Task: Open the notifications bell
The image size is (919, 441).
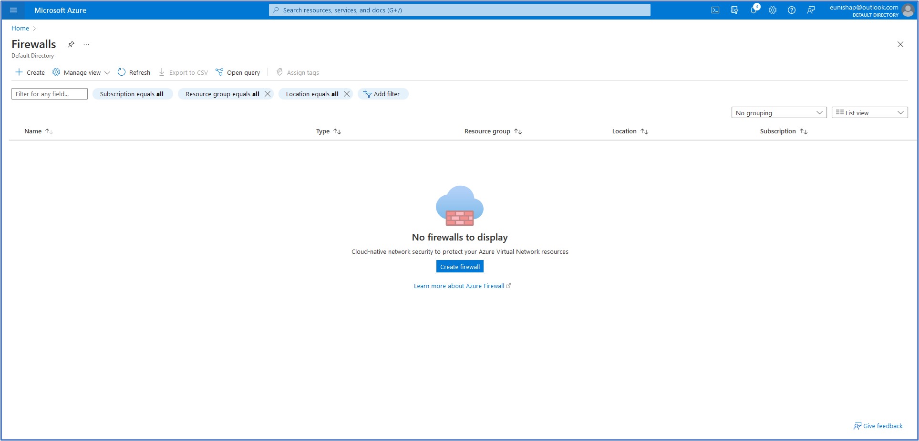Action: pos(754,10)
